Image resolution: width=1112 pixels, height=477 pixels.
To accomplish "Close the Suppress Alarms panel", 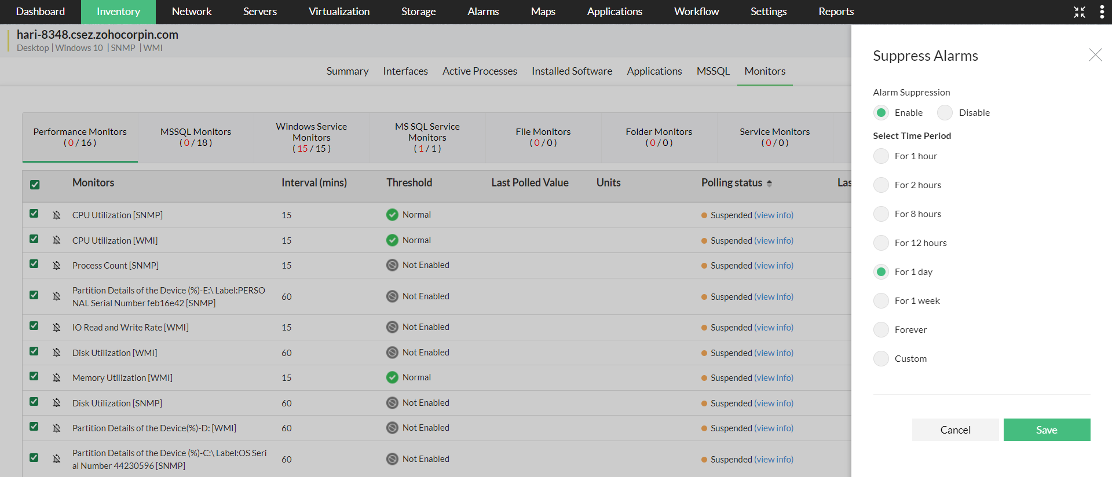I will tap(1095, 55).
